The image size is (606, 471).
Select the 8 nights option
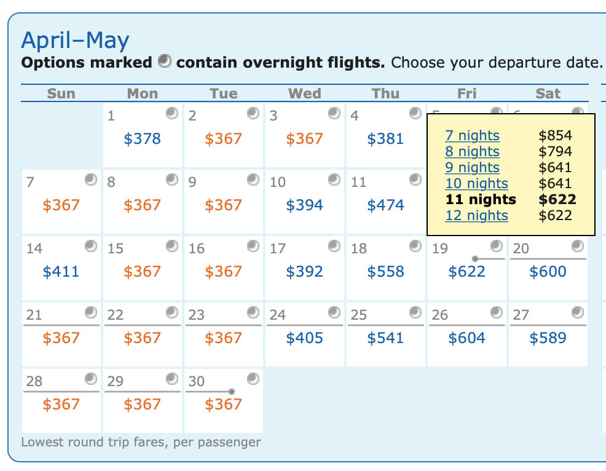click(472, 152)
